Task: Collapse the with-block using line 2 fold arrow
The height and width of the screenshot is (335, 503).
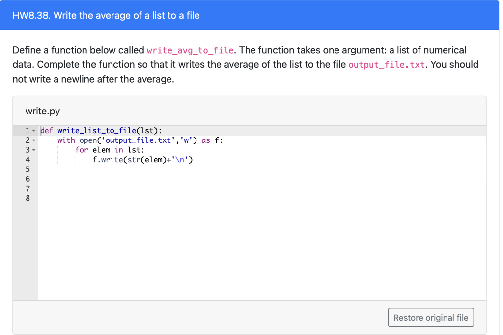Action: pyautogui.click(x=34, y=140)
